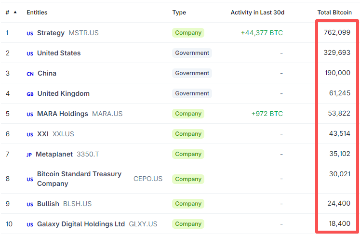This screenshot has height=235, width=360.
Task: Click the US icon beside Bullish
Action: (x=30, y=204)
